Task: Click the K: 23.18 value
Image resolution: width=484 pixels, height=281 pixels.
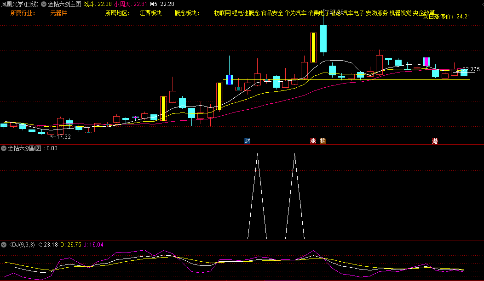Action: [x=47, y=245]
